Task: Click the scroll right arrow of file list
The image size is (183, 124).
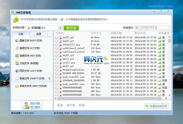Action: point(166,99)
